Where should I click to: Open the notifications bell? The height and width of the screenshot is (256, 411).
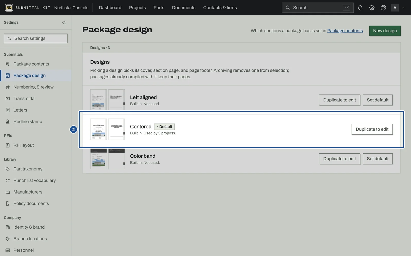[360, 8]
